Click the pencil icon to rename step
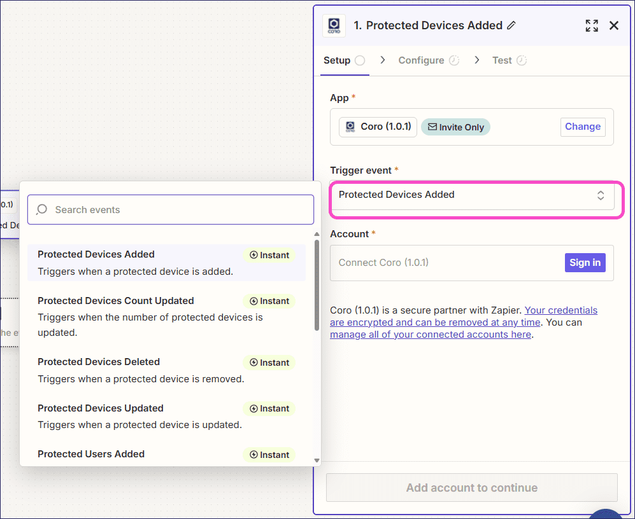This screenshot has height=519, width=635. [511, 25]
